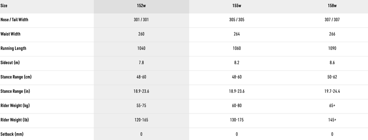Click the 145+ rider weight value
The width and height of the screenshot is (368, 140).
(x=332, y=120)
